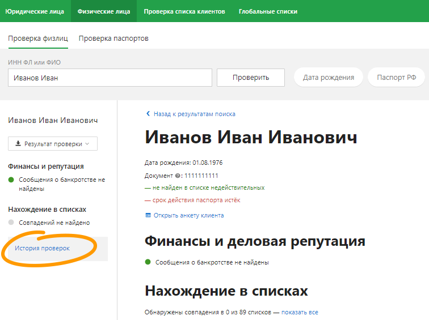Click the main heading Нахождение в списках
Viewport: 429px width, 320px height.
coord(226,291)
